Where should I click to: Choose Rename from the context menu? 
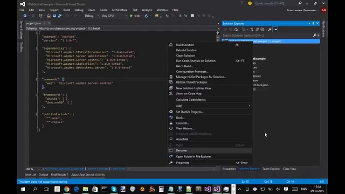[x=210, y=151]
